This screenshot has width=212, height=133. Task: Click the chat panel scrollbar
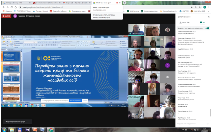[210, 112]
